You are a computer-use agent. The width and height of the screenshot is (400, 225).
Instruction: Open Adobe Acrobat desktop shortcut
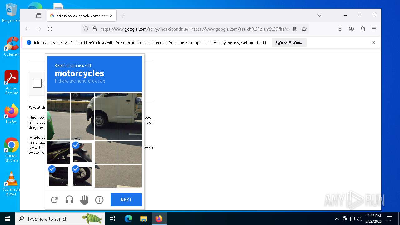[x=11, y=82]
